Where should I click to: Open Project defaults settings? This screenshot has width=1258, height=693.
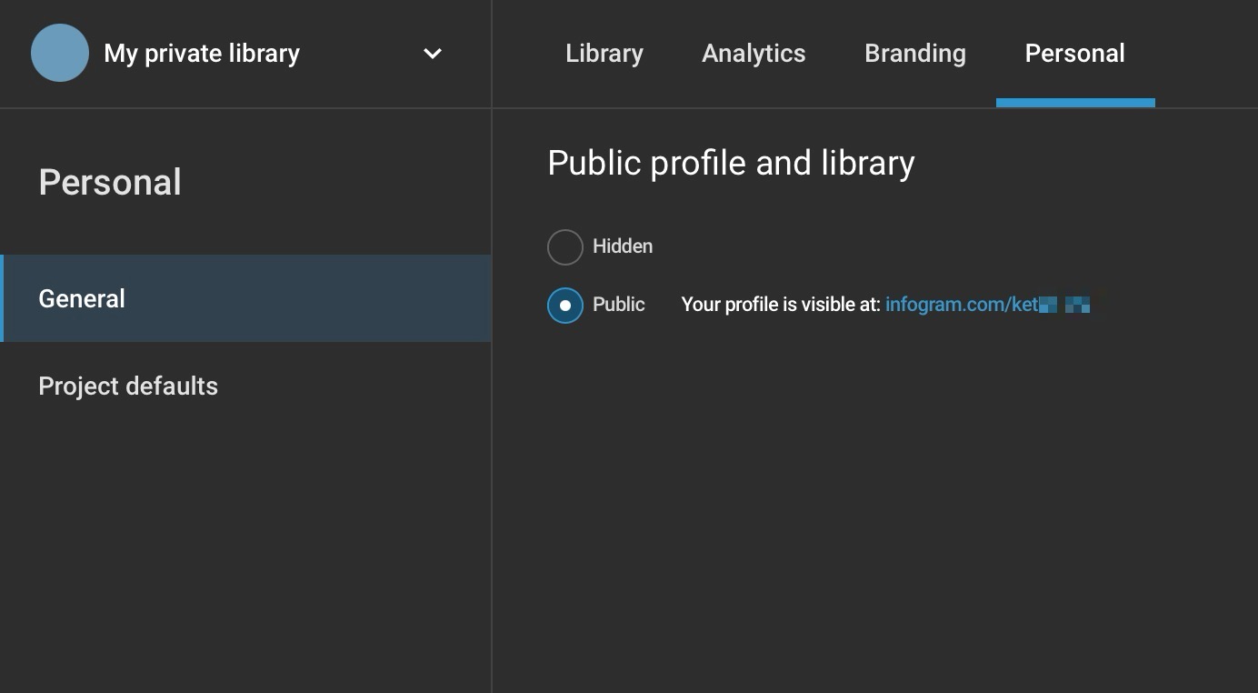point(128,386)
